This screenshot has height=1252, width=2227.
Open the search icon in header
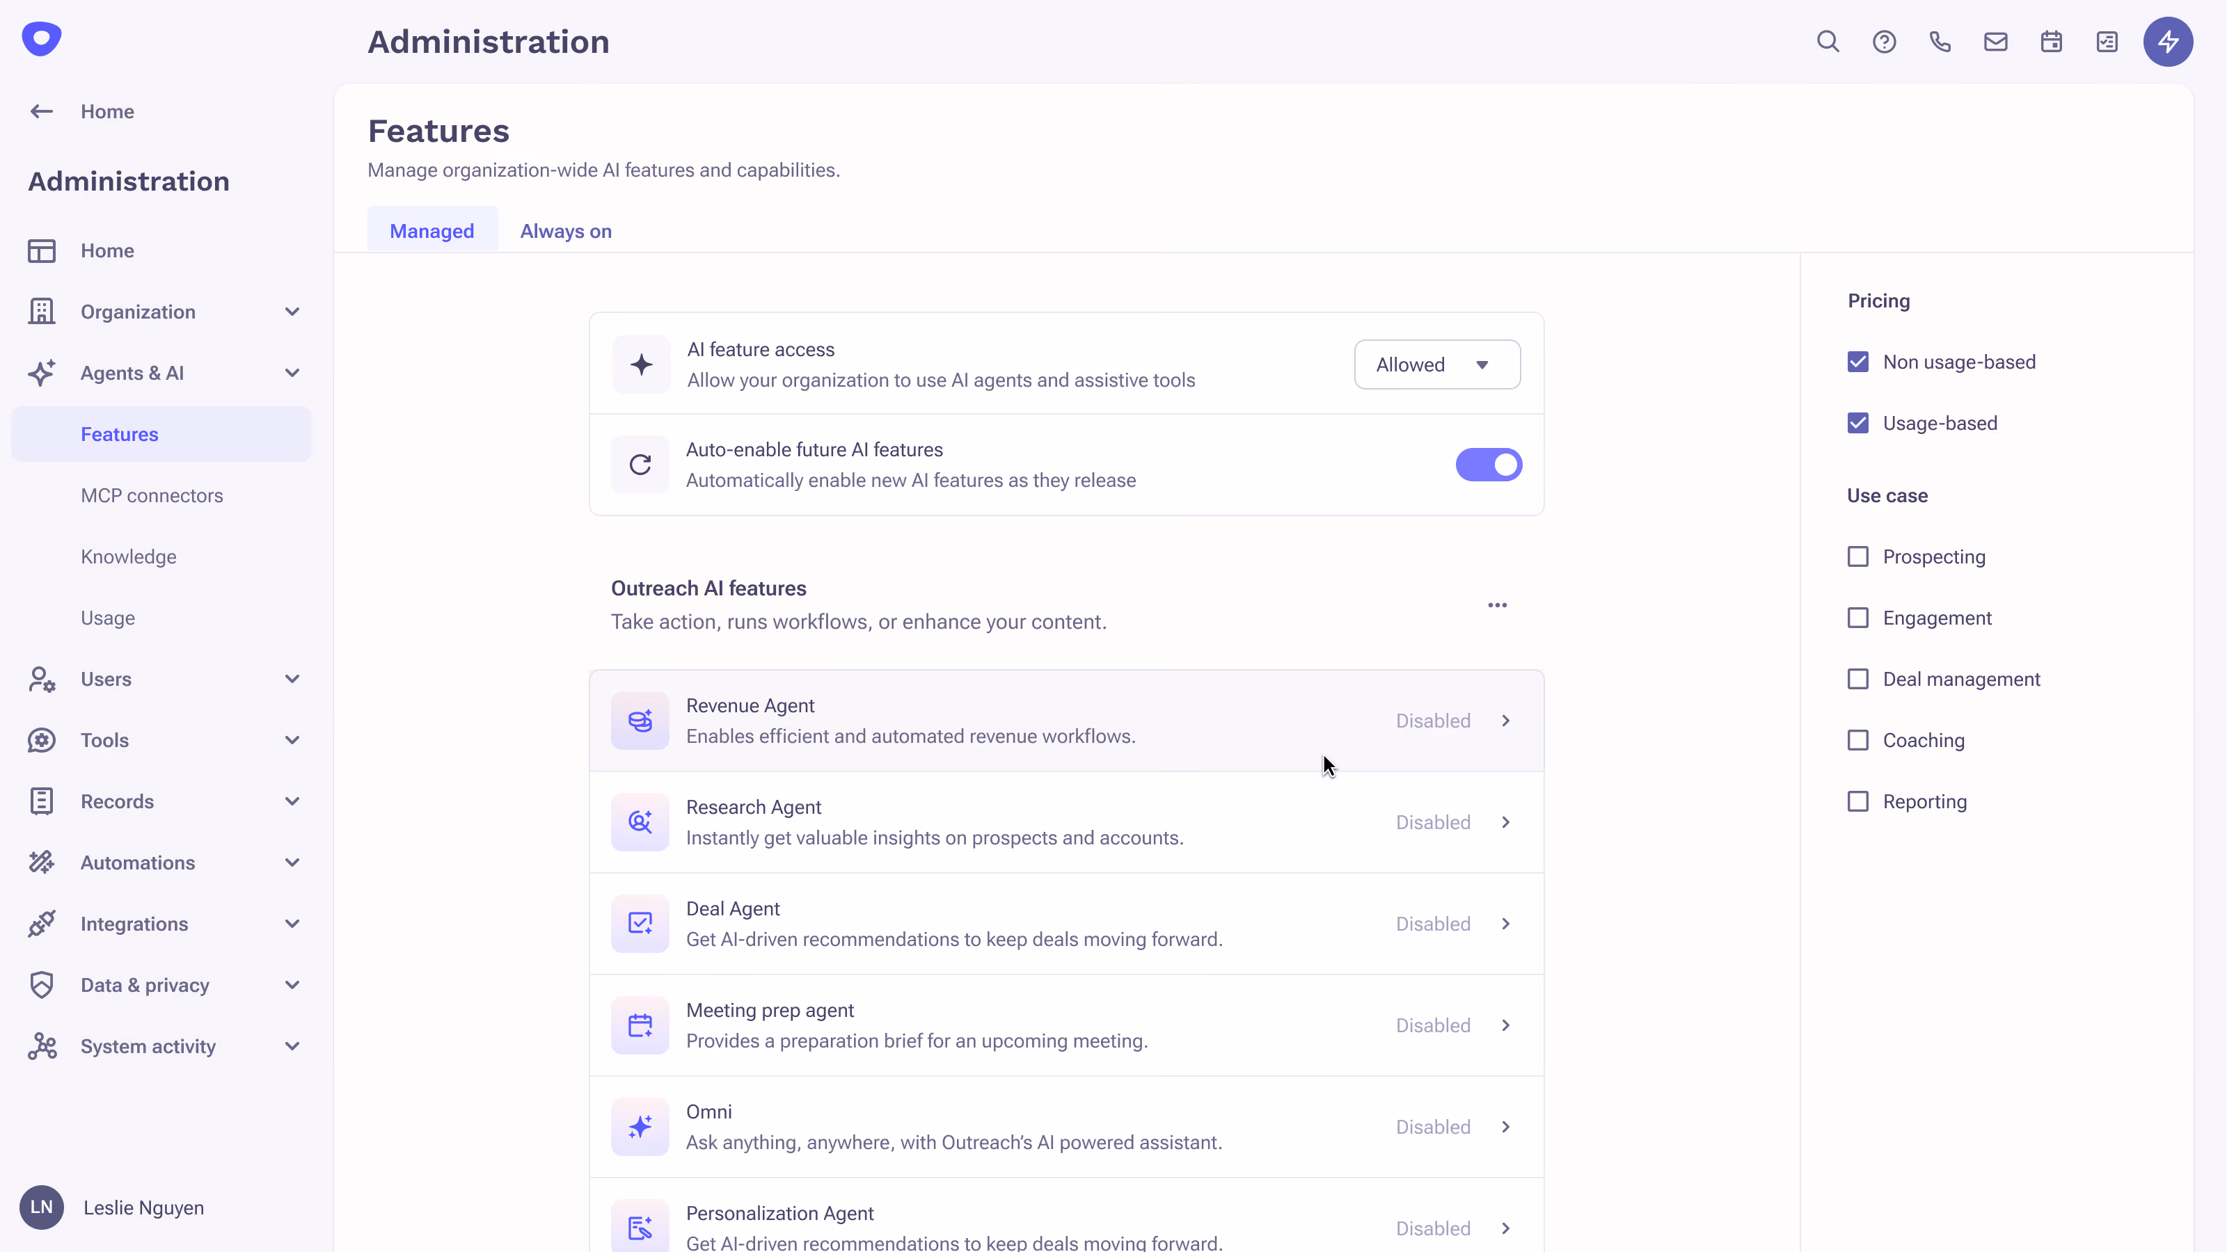click(1828, 42)
